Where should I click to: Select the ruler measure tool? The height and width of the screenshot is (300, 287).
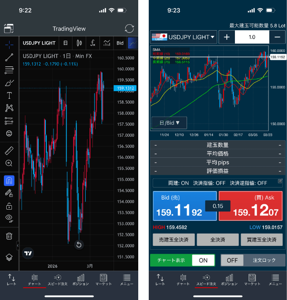point(9,151)
